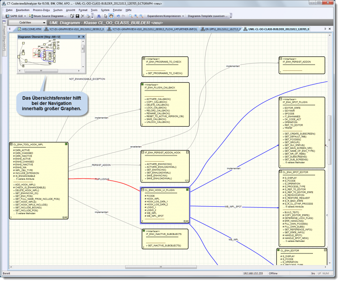Pin the Diagramm Übersicht panel
This screenshot has height=282, width=340.
click(x=79, y=37)
